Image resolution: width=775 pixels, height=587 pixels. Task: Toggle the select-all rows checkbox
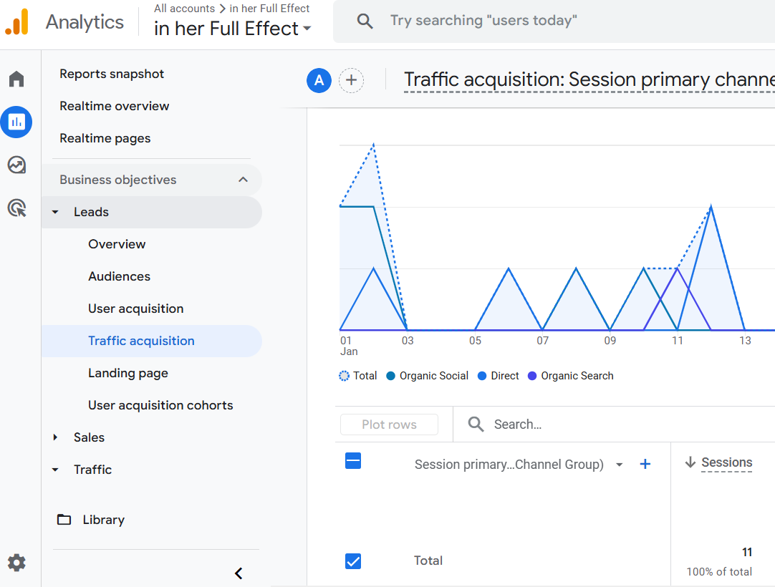pyautogui.click(x=353, y=460)
